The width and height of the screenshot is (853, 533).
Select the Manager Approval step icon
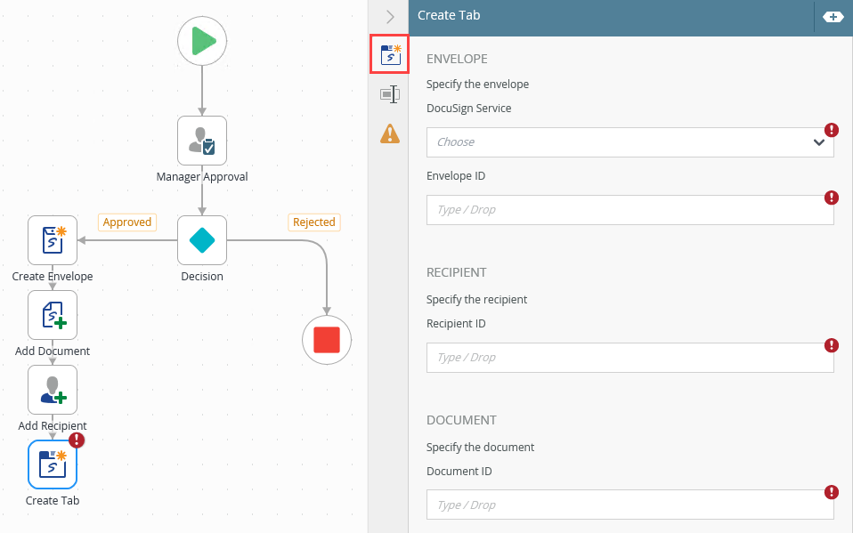tap(202, 141)
